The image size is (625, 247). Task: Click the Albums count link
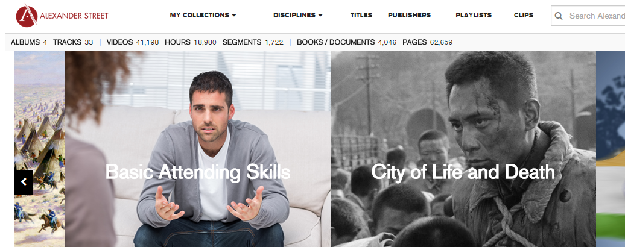(x=29, y=42)
